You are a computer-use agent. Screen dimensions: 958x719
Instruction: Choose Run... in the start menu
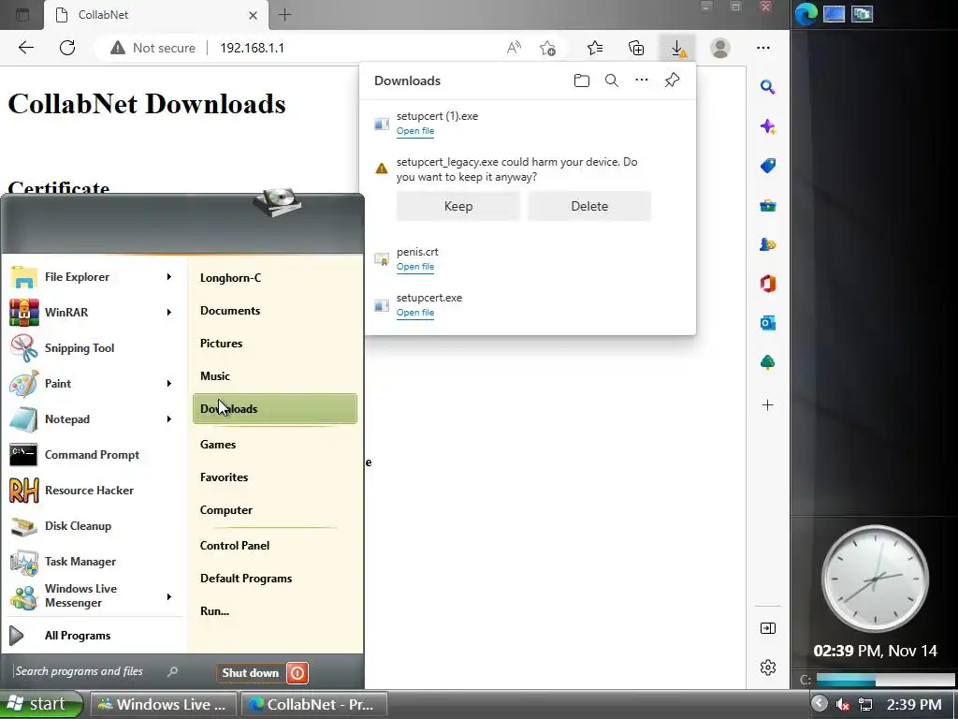214,610
